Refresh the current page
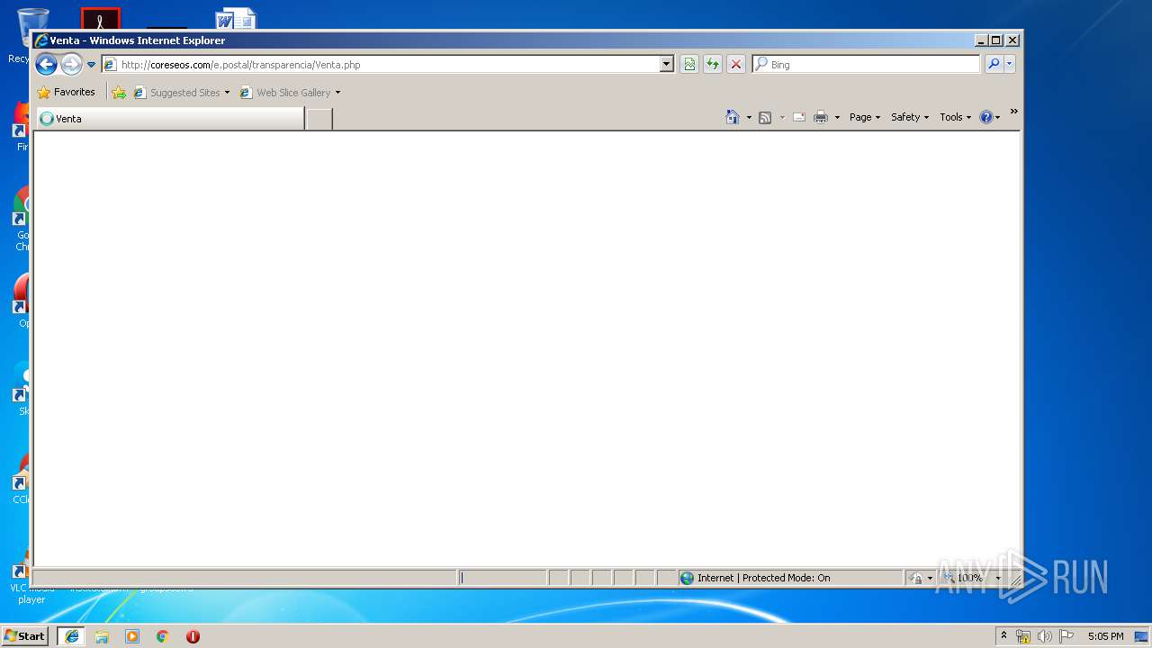This screenshot has height=648, width=1152. click(x=713, y=64)
